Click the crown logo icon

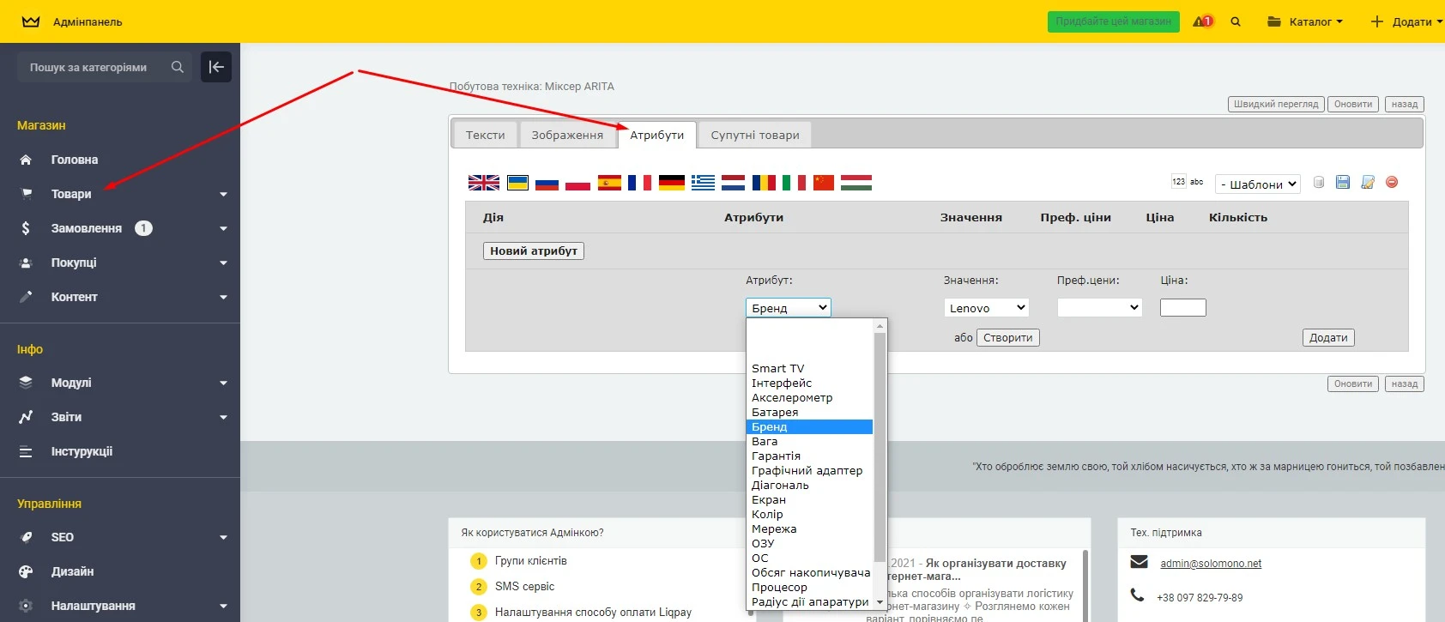click(31, 21)
